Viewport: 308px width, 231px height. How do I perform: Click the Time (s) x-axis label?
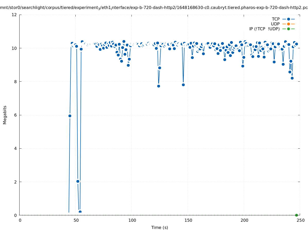[160, 227]
